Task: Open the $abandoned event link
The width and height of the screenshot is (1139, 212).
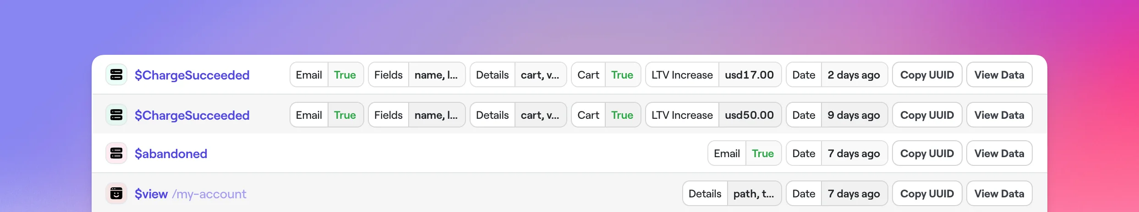Action: click(x=171, y=154)
